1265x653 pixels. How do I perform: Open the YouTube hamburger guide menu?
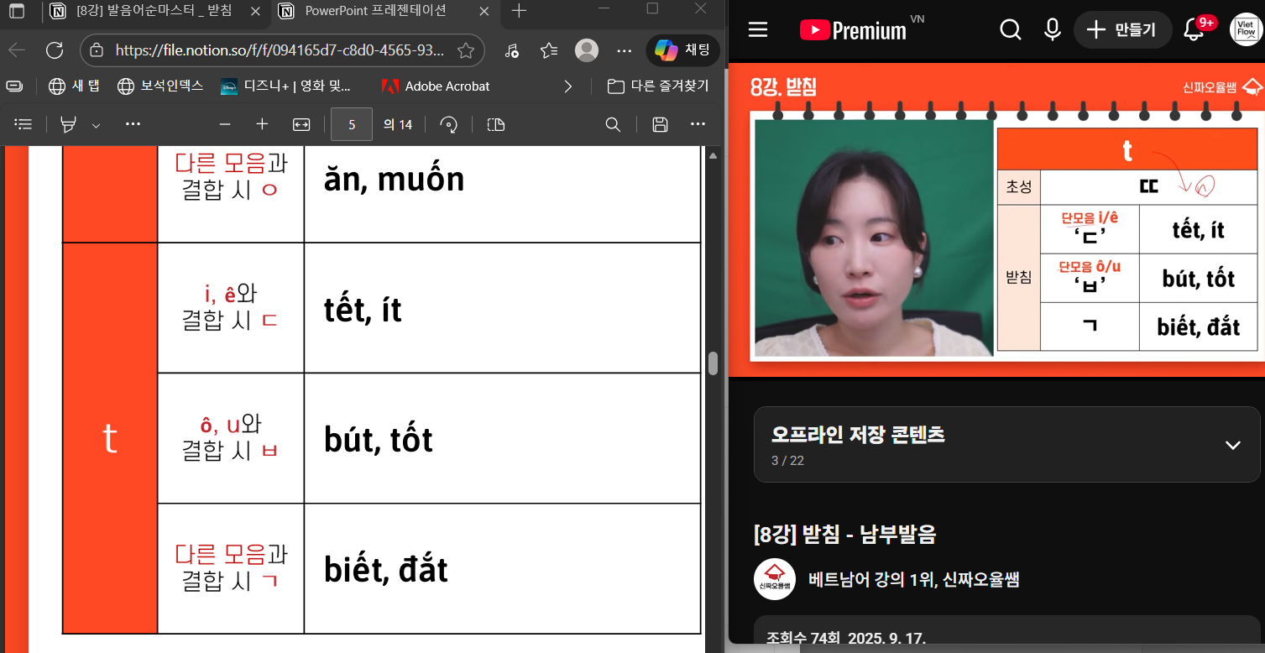pyautogui.click(x=758, y=30)
